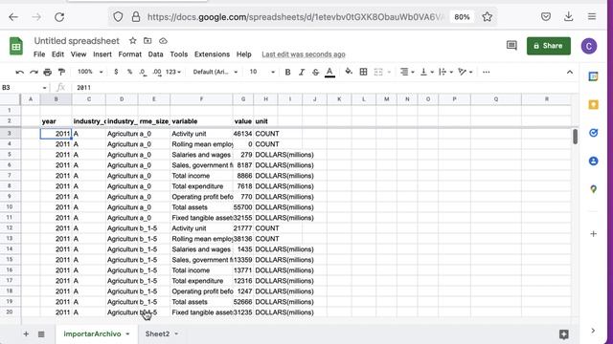Add a new sheet with plus icon
613x344 pixels.
26,333
